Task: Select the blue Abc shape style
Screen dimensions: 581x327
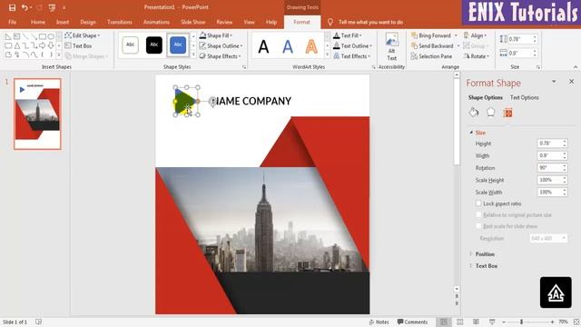Action: point(178,45)
